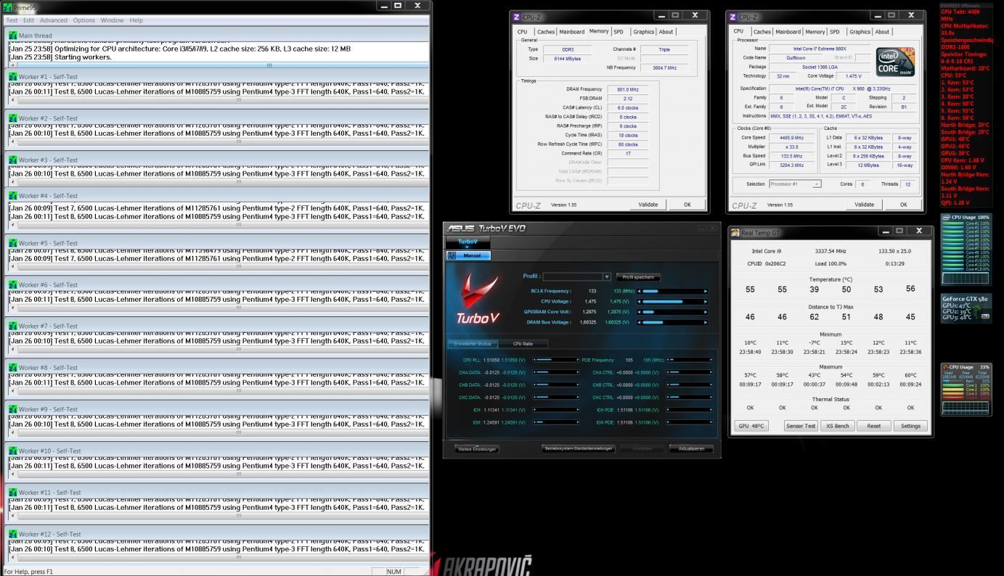Switch to SPD tab in CPU-Z Memory window
The height and width of the screenshot is (576, 1004).
[x=619, y=32]
